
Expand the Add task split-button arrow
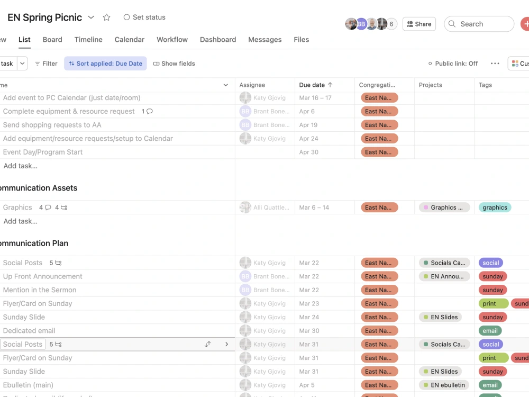coord(23,63)
